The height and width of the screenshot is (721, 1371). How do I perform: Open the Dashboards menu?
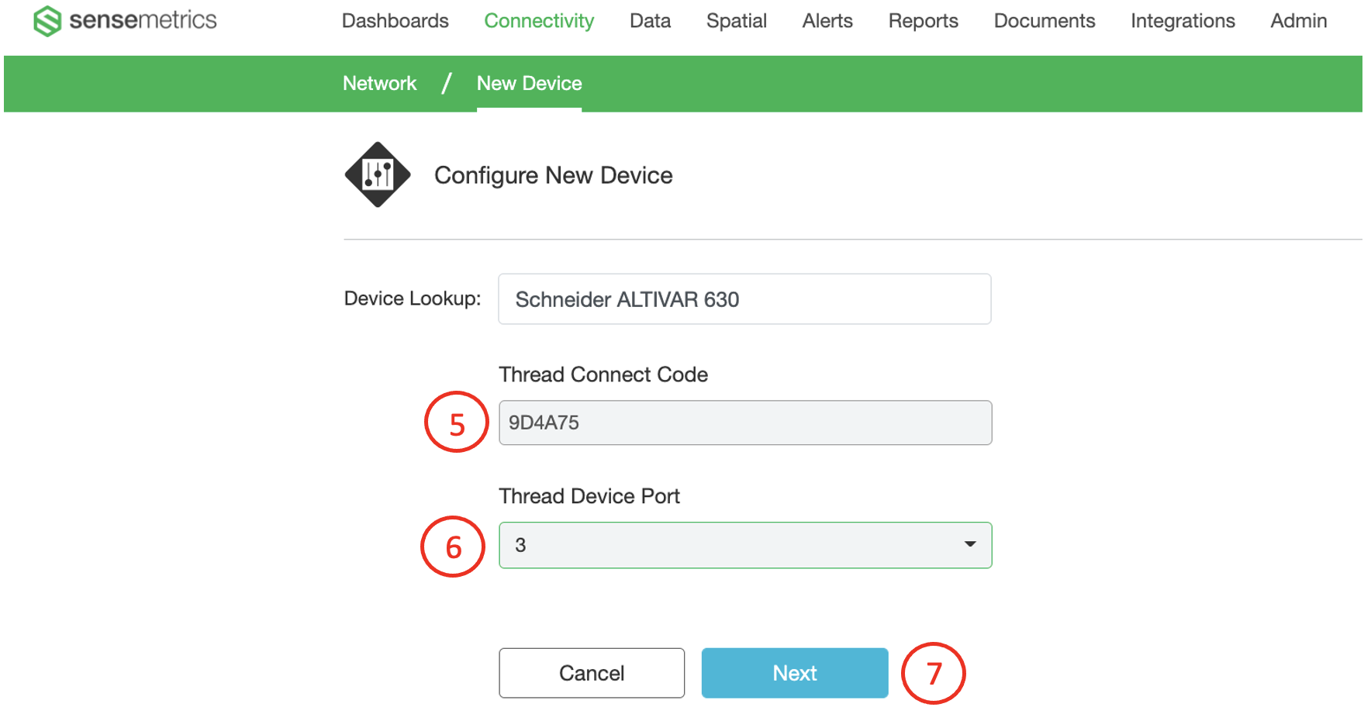pos(395,21)
